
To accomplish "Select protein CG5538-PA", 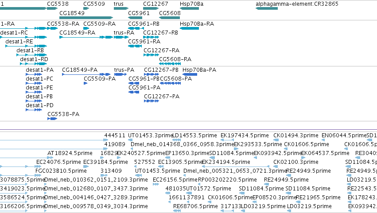I will (63, 114).
